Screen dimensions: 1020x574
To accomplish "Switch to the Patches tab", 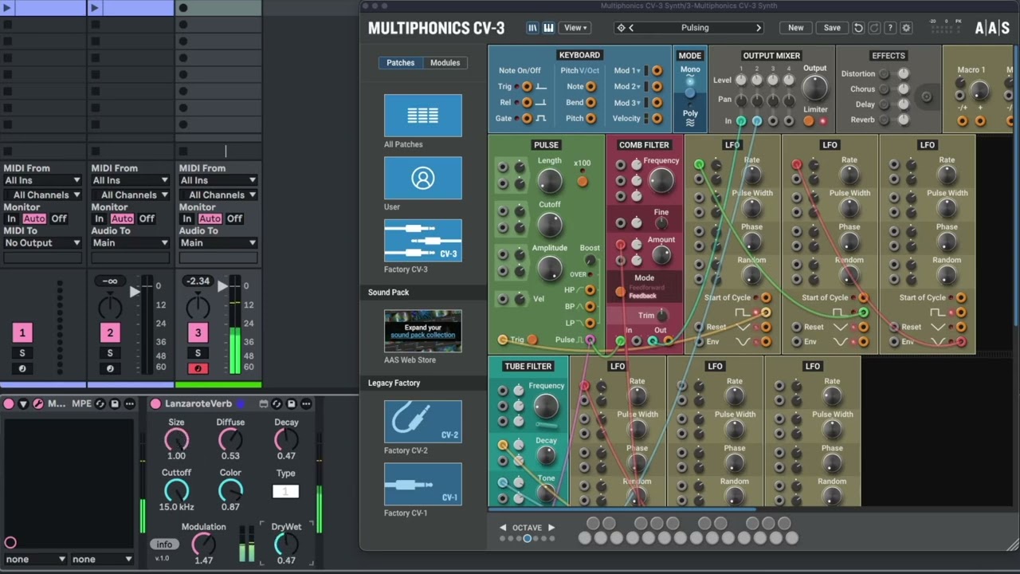I will (400, 63).
